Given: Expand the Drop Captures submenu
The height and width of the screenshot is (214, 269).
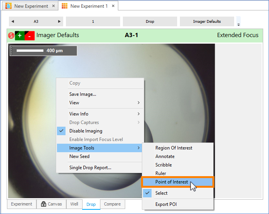Looking at the screenshot, I should click(x=139, y=122).
